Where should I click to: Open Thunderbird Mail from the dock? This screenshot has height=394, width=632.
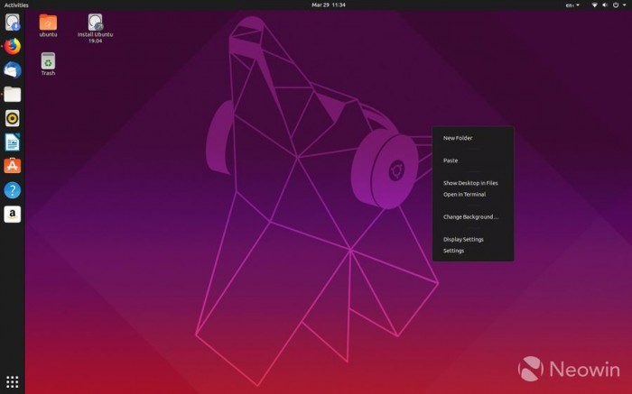pos(12,70)
